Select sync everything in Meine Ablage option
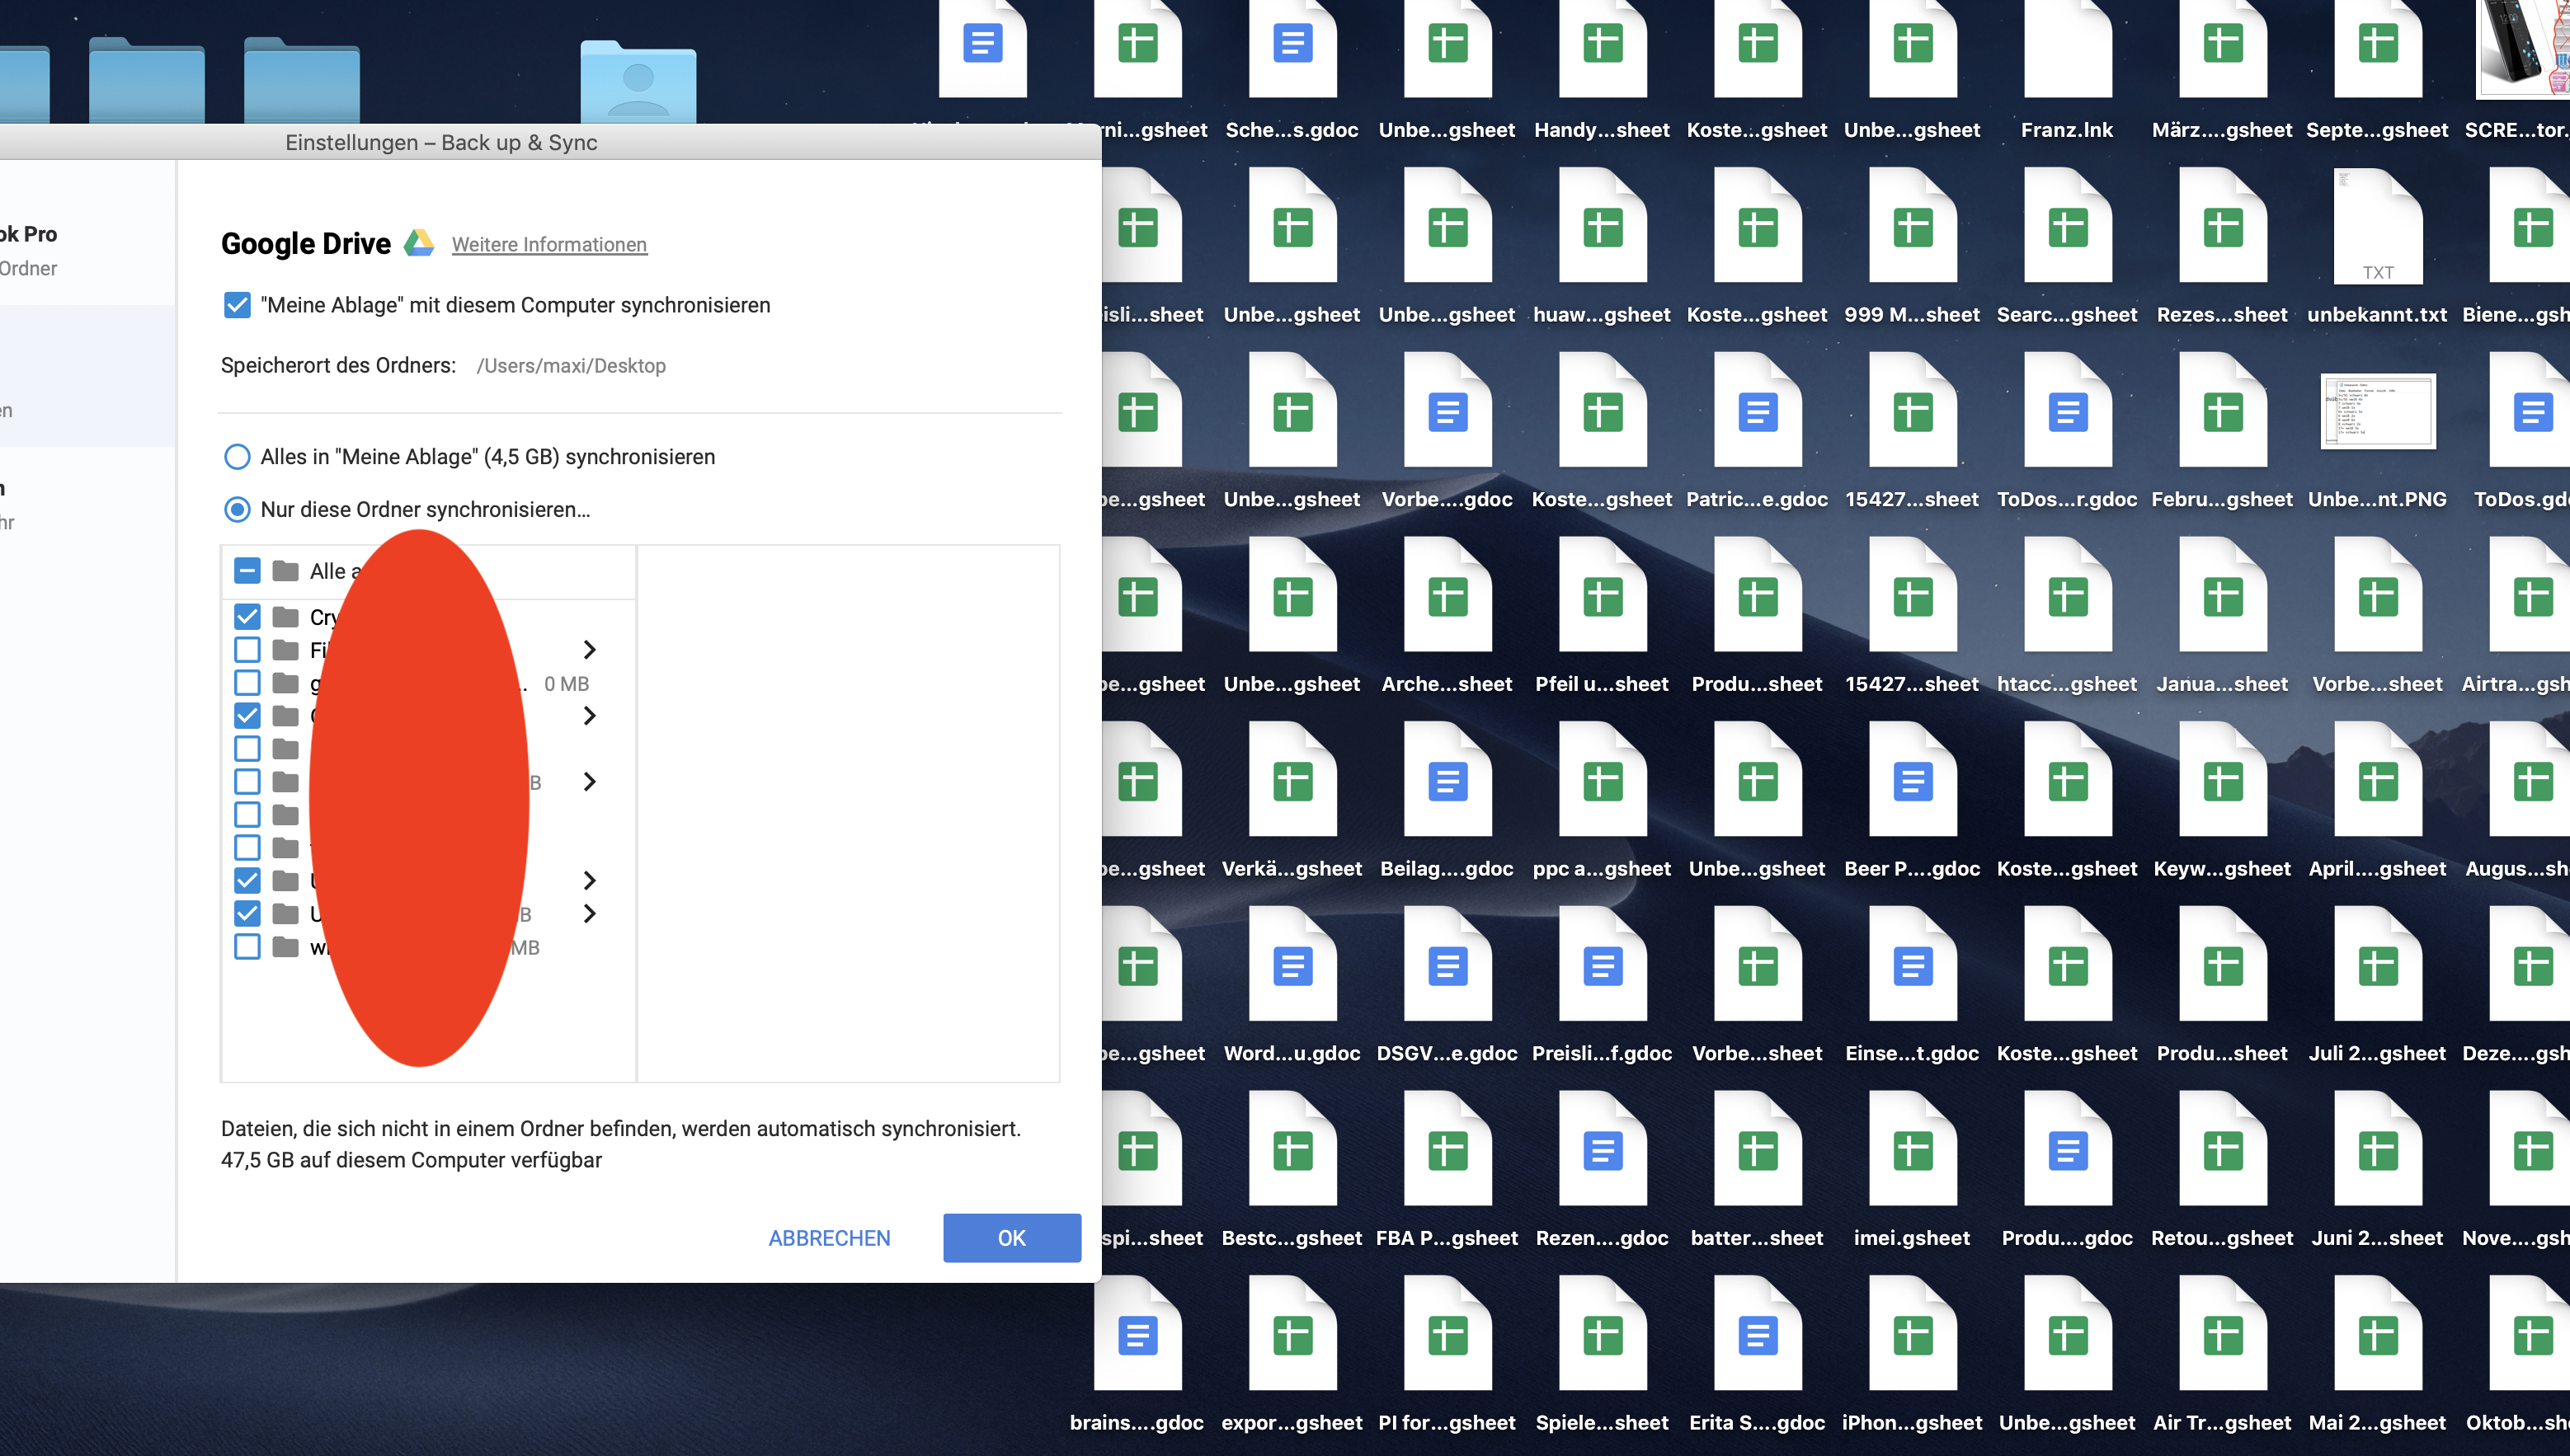The width and height of the screenshot is (2570, 1456). click(237, 457)
